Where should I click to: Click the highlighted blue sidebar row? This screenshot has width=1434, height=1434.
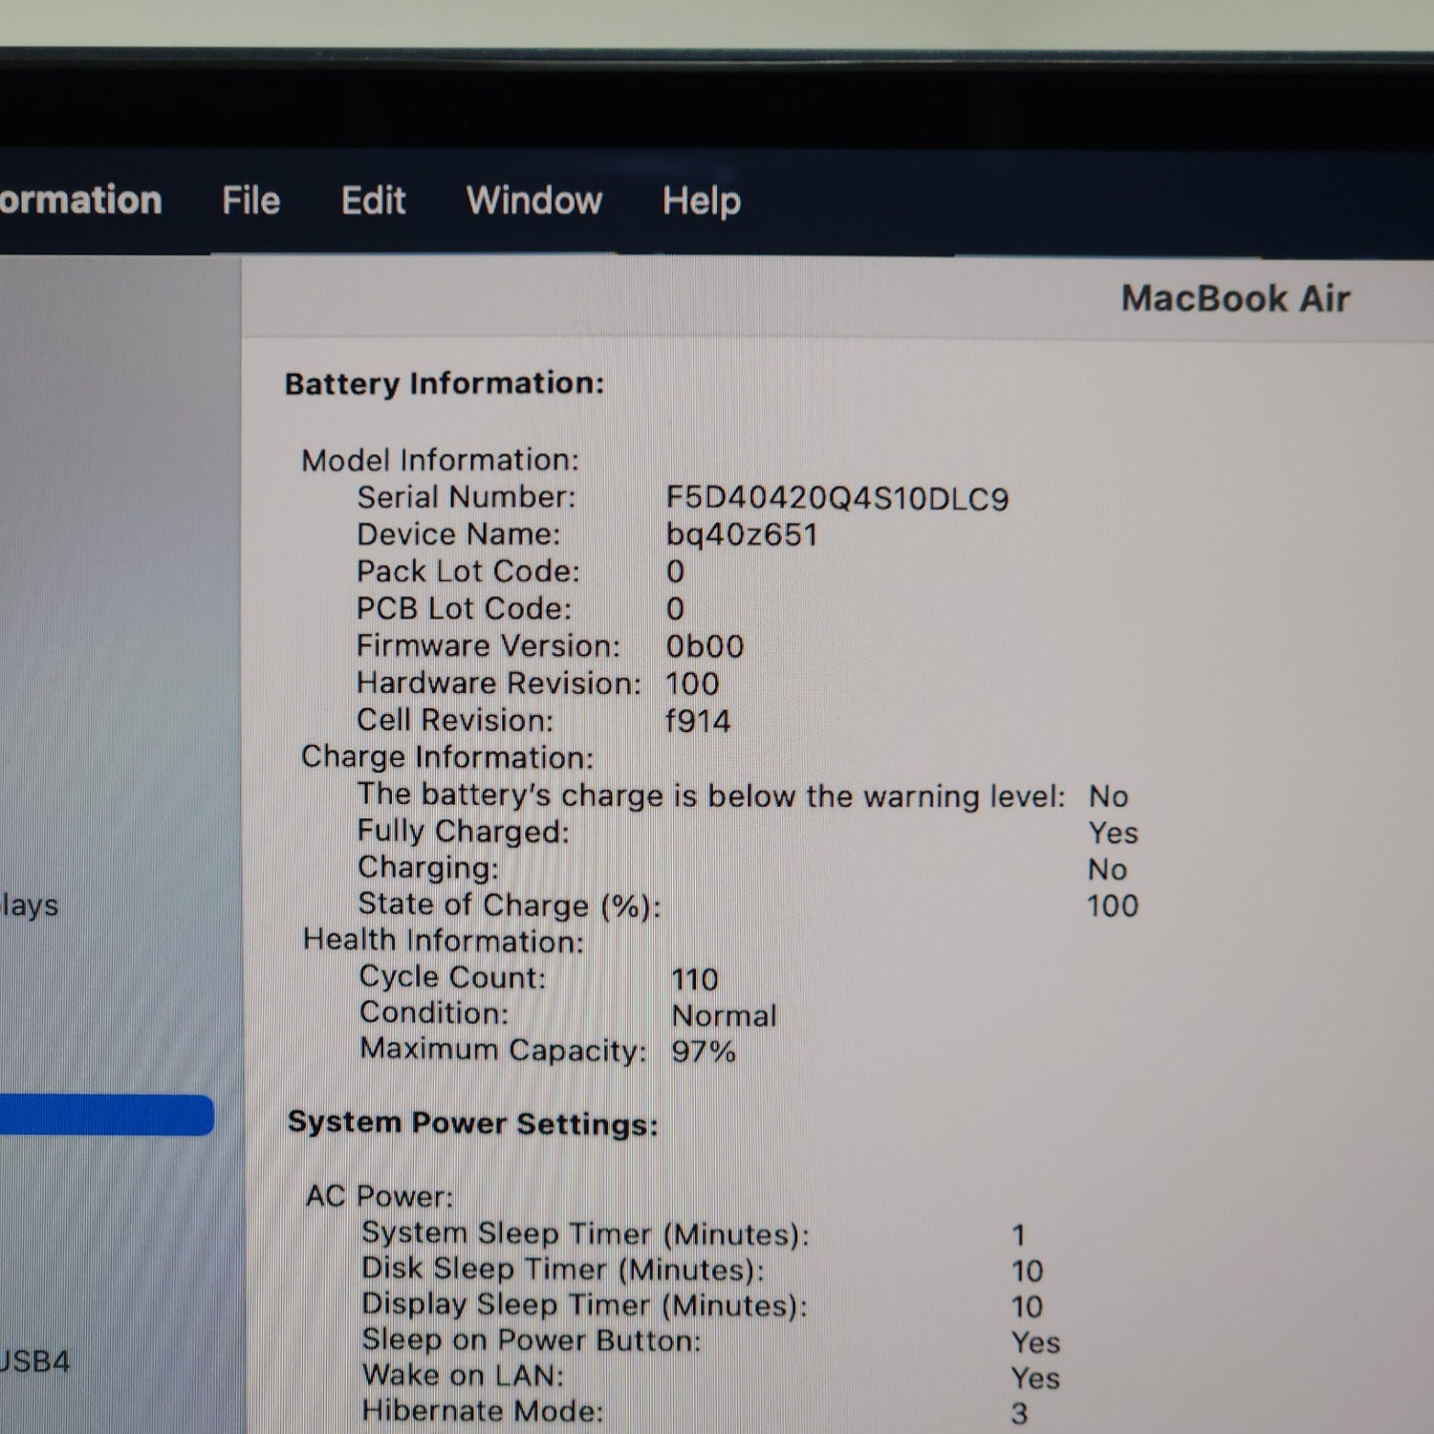(x=105, y=1116)
